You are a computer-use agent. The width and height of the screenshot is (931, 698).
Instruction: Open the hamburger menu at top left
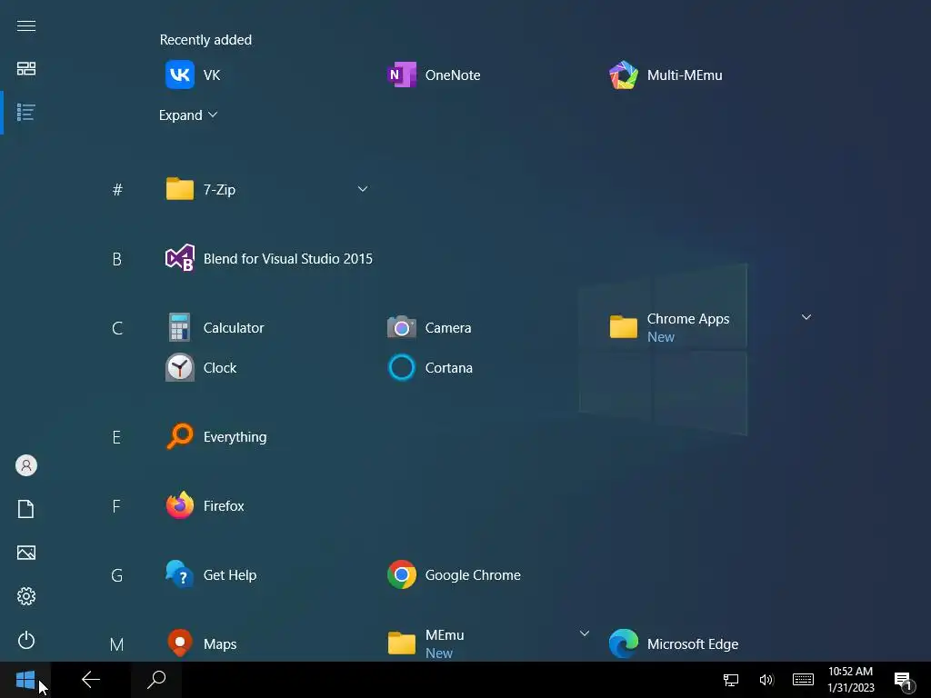(26, 25)
